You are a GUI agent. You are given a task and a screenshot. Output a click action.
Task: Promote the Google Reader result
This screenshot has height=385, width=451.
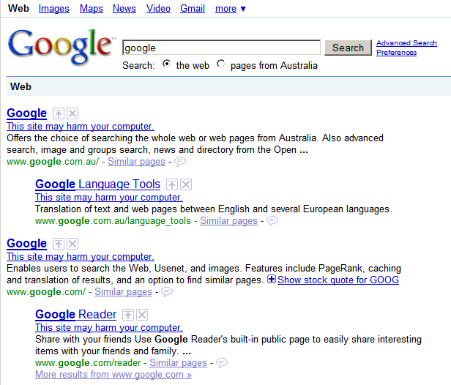pos(128,315)
